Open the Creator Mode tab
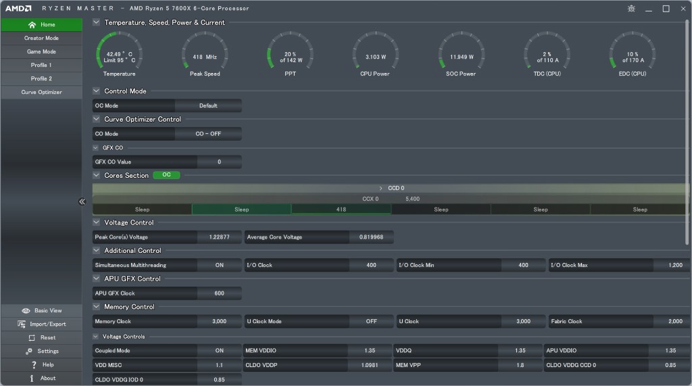 (41, 39)
